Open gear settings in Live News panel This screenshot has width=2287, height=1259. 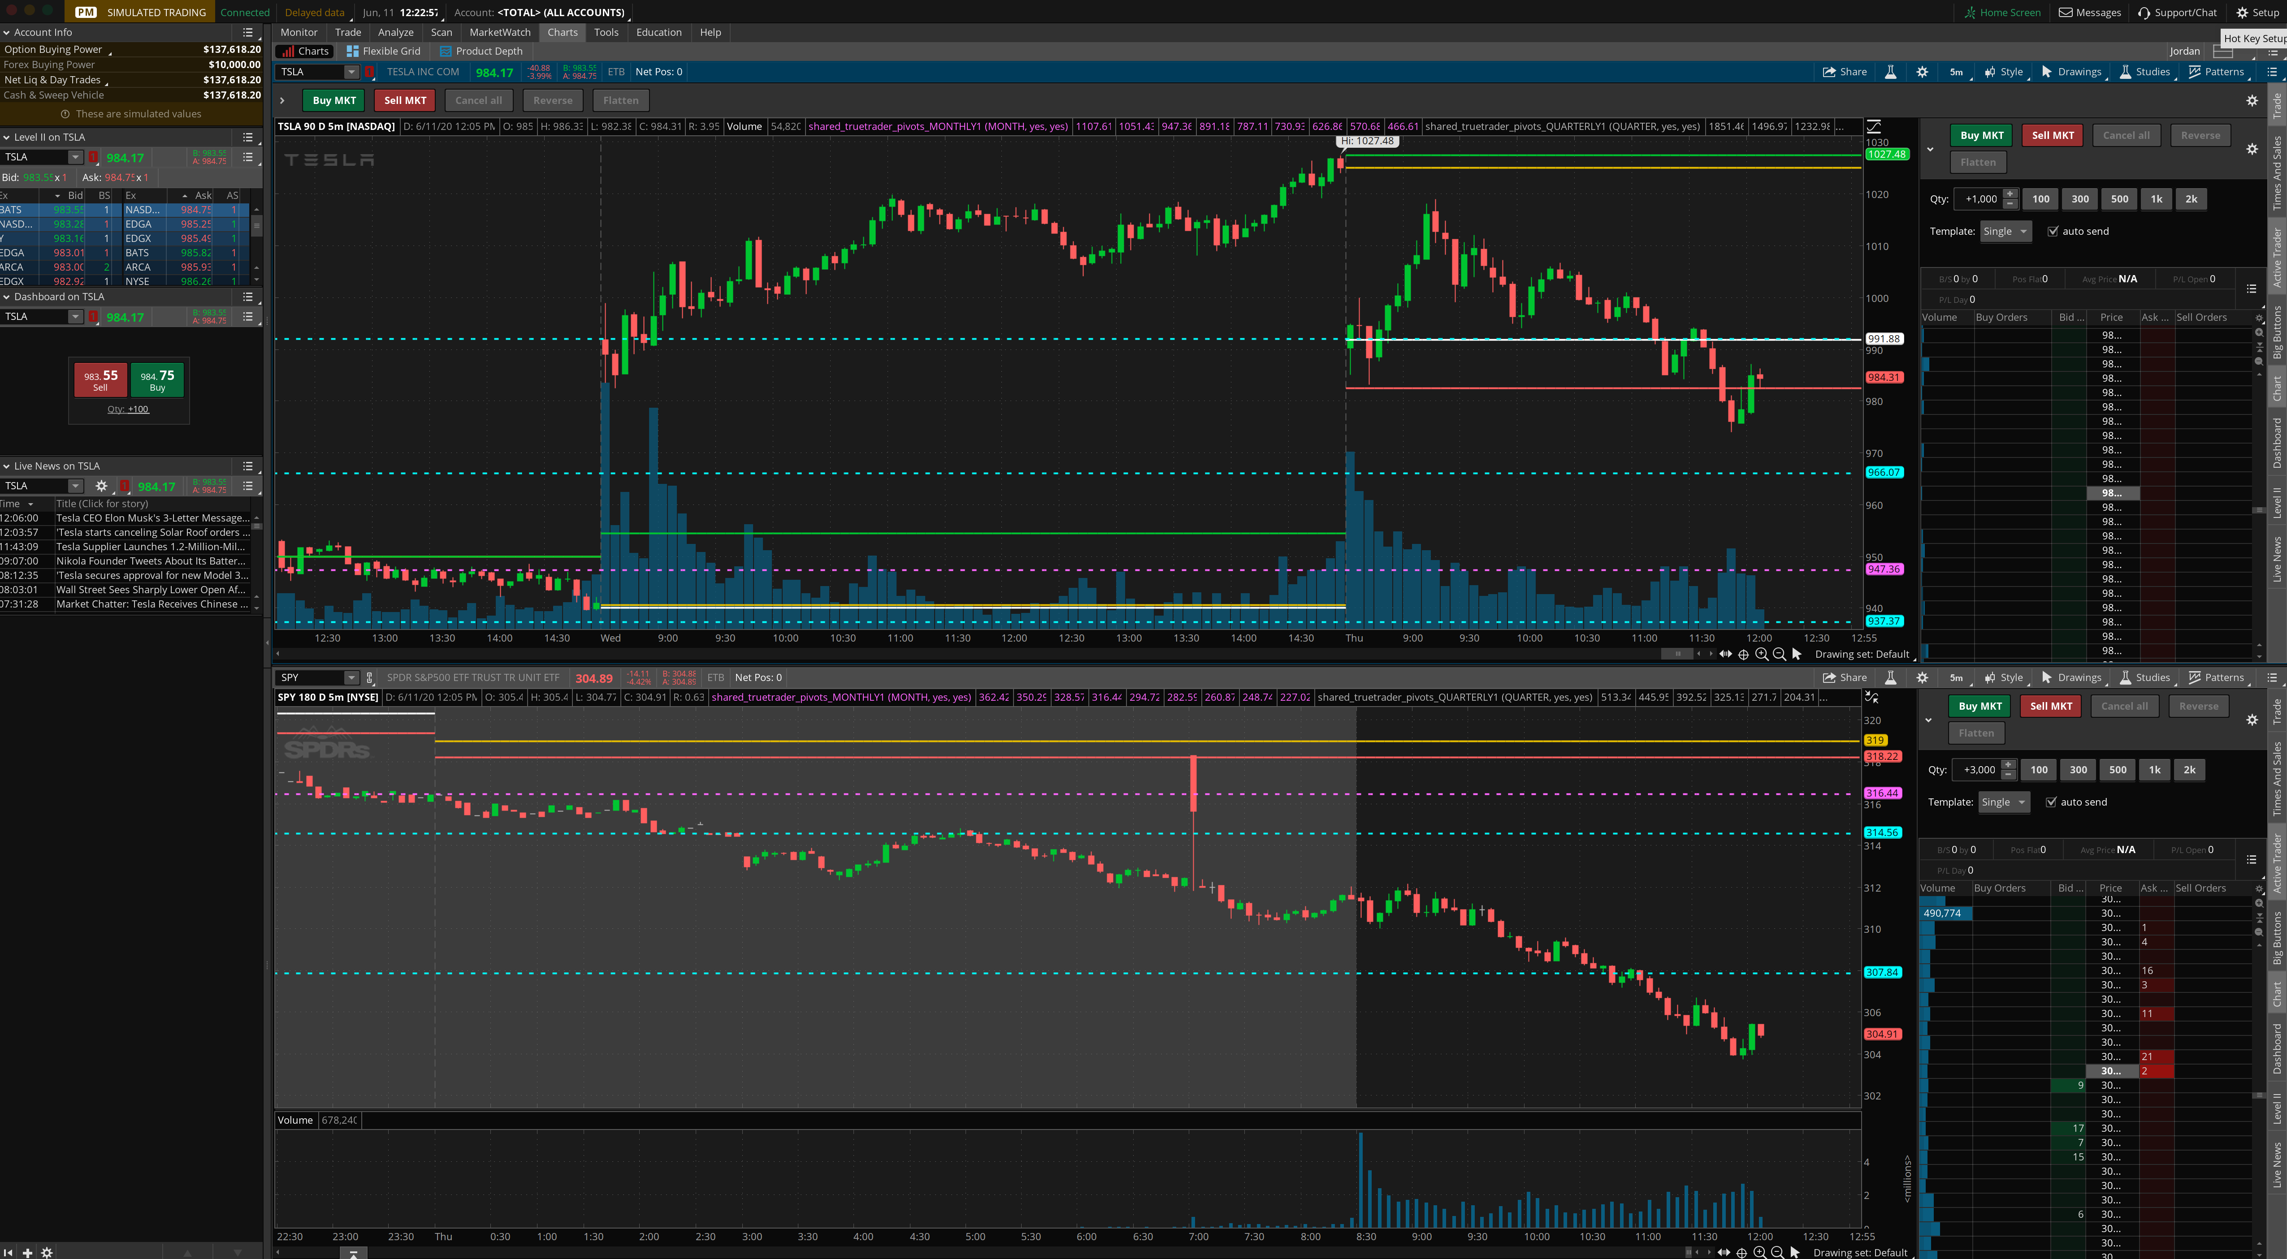tap(101, 486)
